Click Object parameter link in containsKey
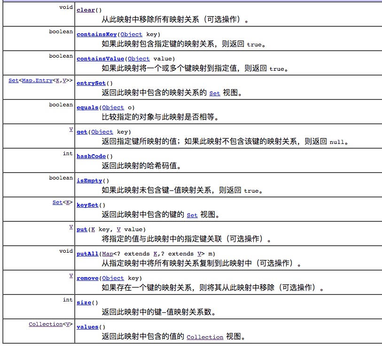The image size is (382, 346). point(131,34)
